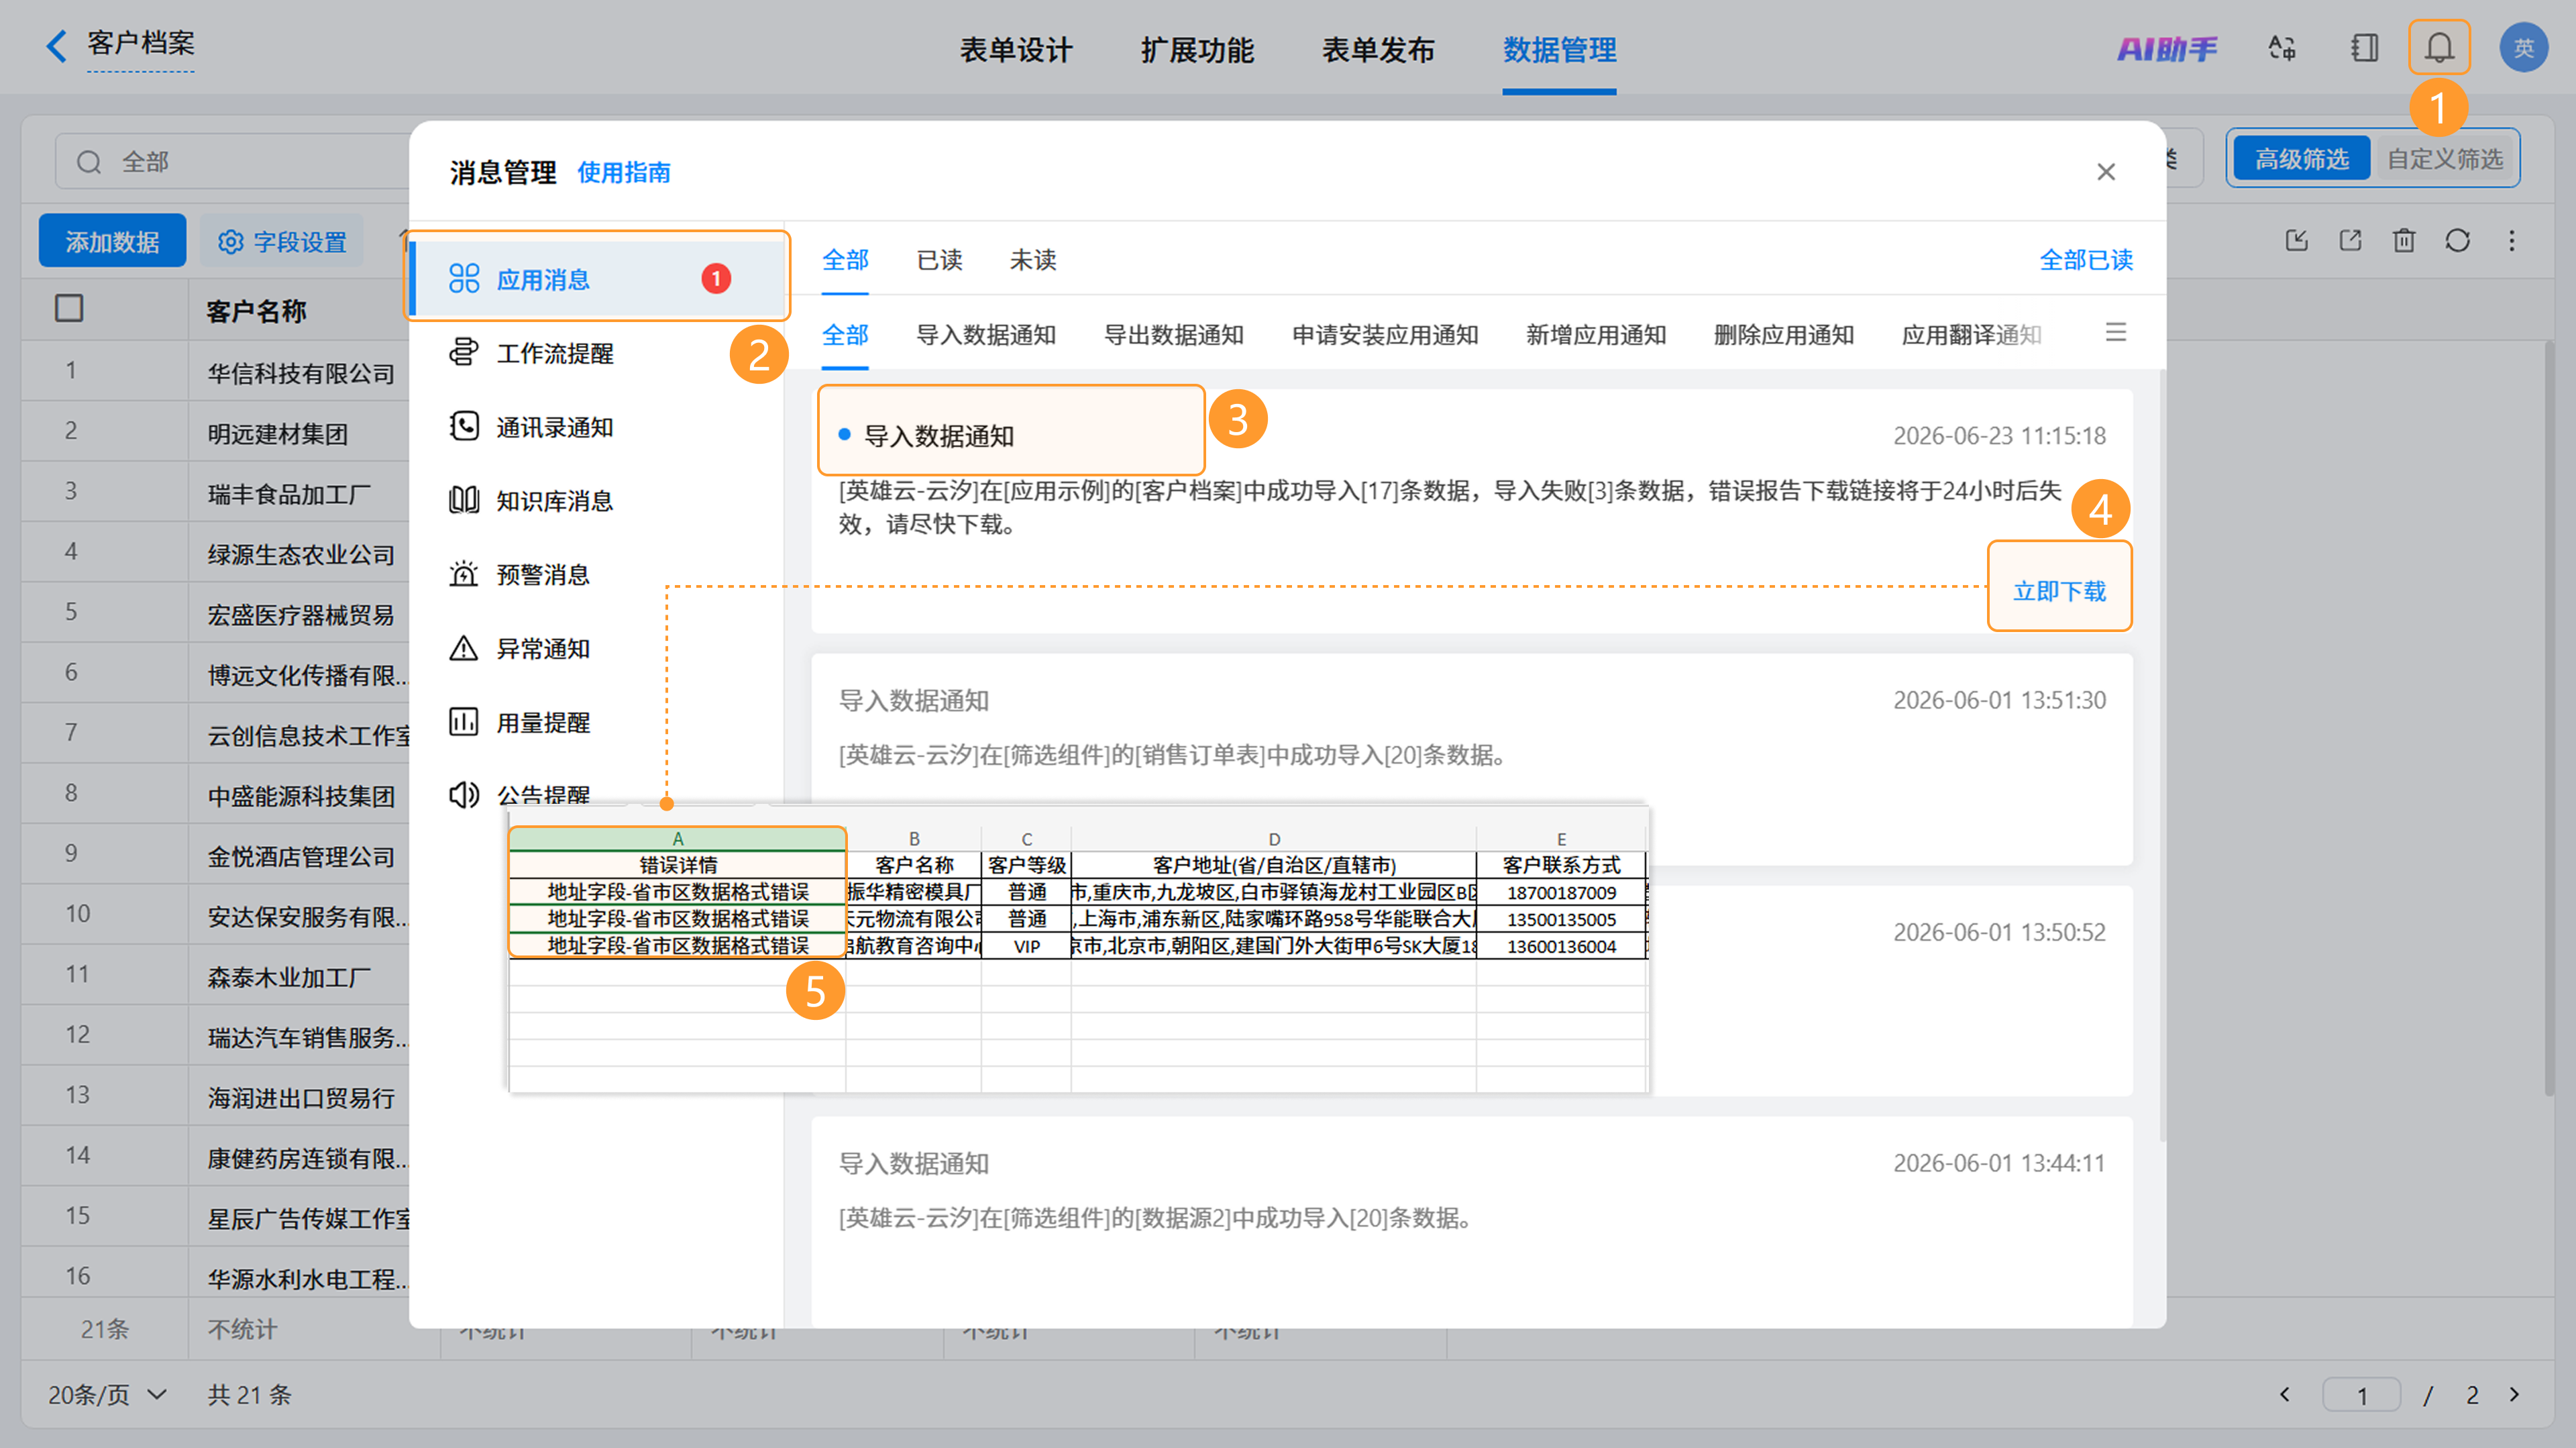Open the notification bell icon
Image resolution: width=2576 pixels, height=1448 pixels.
(x=2438, y=47)
